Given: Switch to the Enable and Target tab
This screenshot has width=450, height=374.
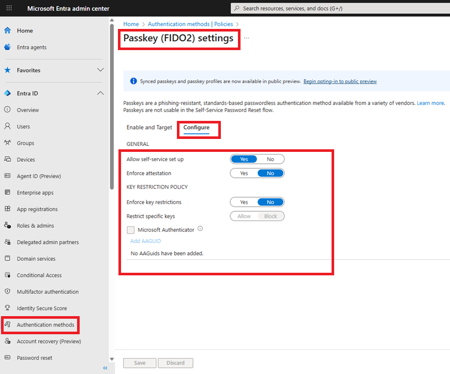Looking at the screenshot, I should pos(149,127).
